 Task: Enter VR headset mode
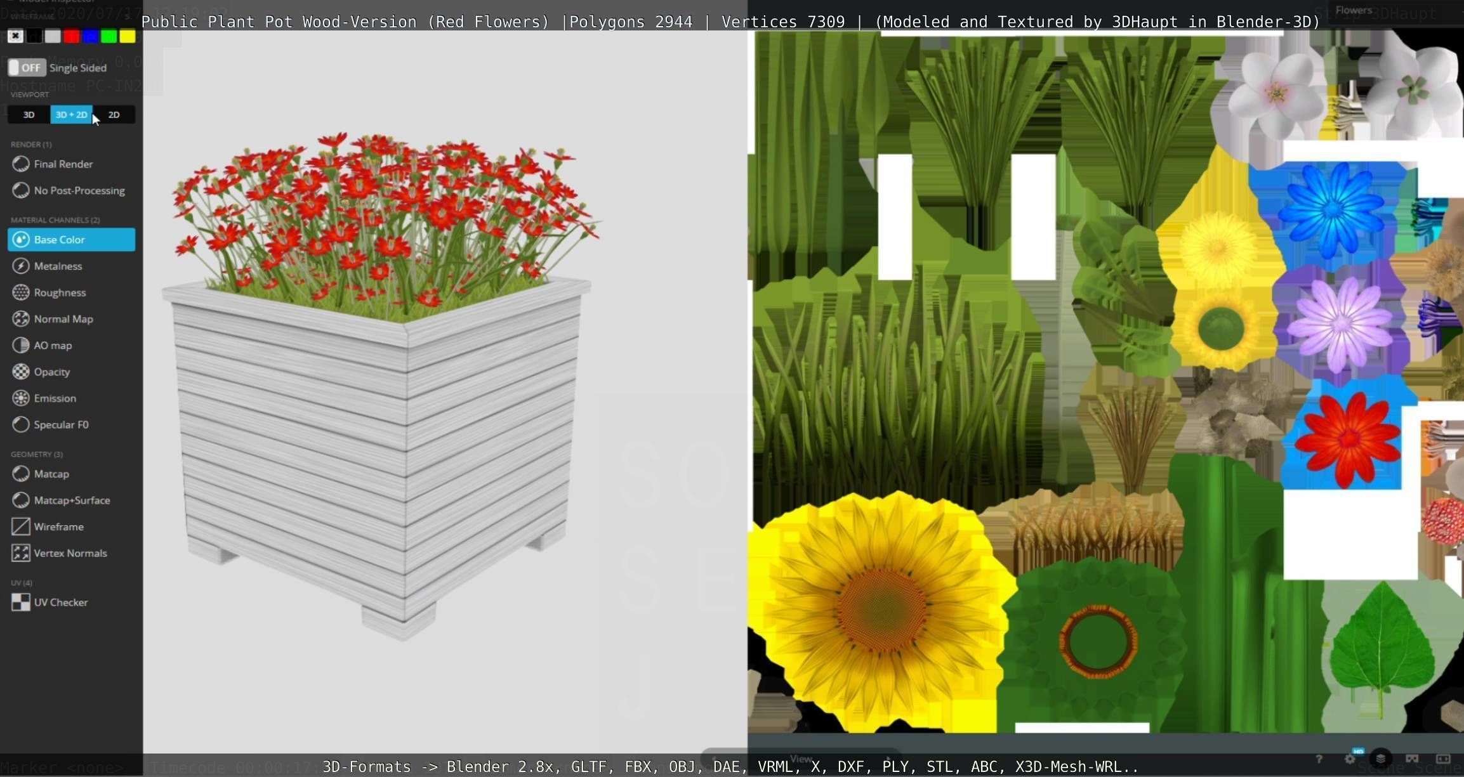click(1412, 759)
